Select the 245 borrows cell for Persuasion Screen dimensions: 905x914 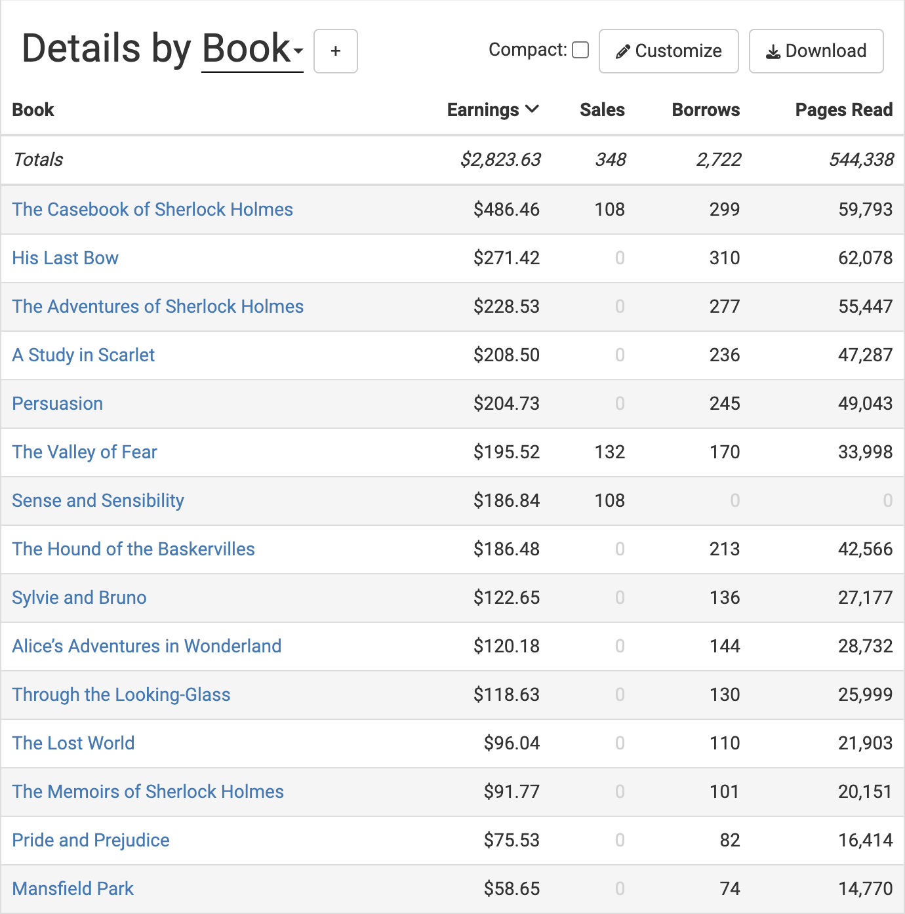725,403
